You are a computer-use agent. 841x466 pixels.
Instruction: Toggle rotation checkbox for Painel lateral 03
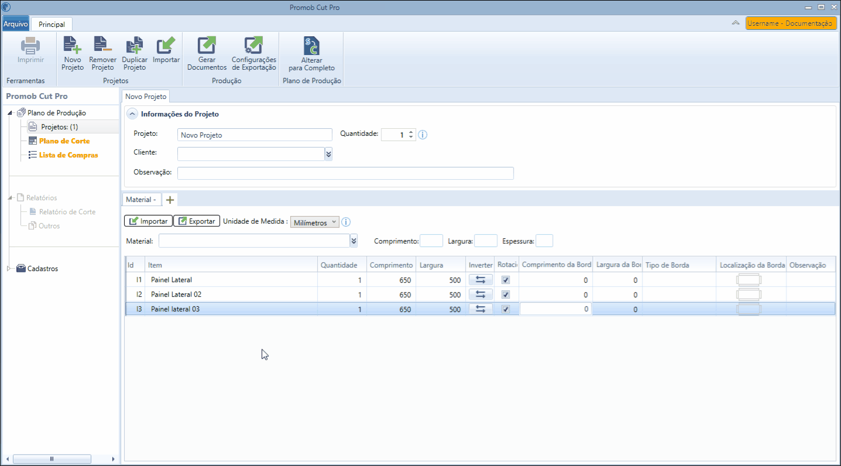(x=506, y=309)
